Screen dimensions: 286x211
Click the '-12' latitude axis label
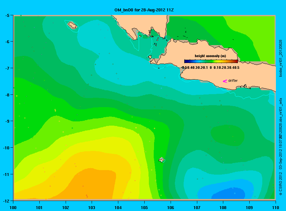pyautogui.click(x=6, y=201)
